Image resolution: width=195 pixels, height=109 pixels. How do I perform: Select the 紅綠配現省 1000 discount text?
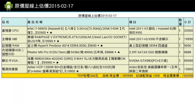[x=148, y=76]
